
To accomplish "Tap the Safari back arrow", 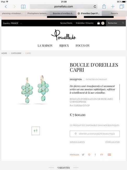I will click(x=6, y=7).
